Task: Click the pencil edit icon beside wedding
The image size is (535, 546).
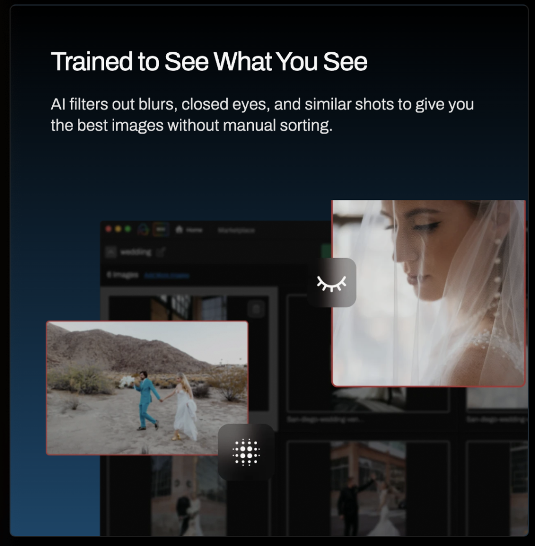Action: [x=160, y=252]
